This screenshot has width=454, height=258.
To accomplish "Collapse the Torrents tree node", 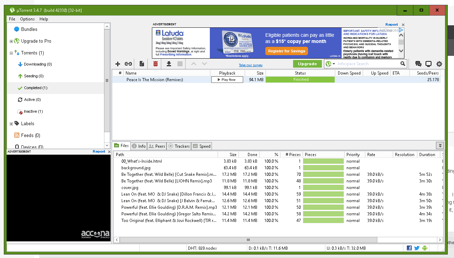I will point(11,53).
